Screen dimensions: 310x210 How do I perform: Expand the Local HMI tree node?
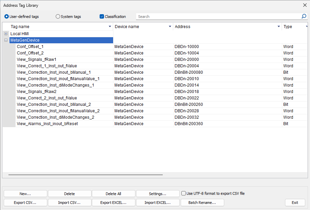click(x=6, y=34)
